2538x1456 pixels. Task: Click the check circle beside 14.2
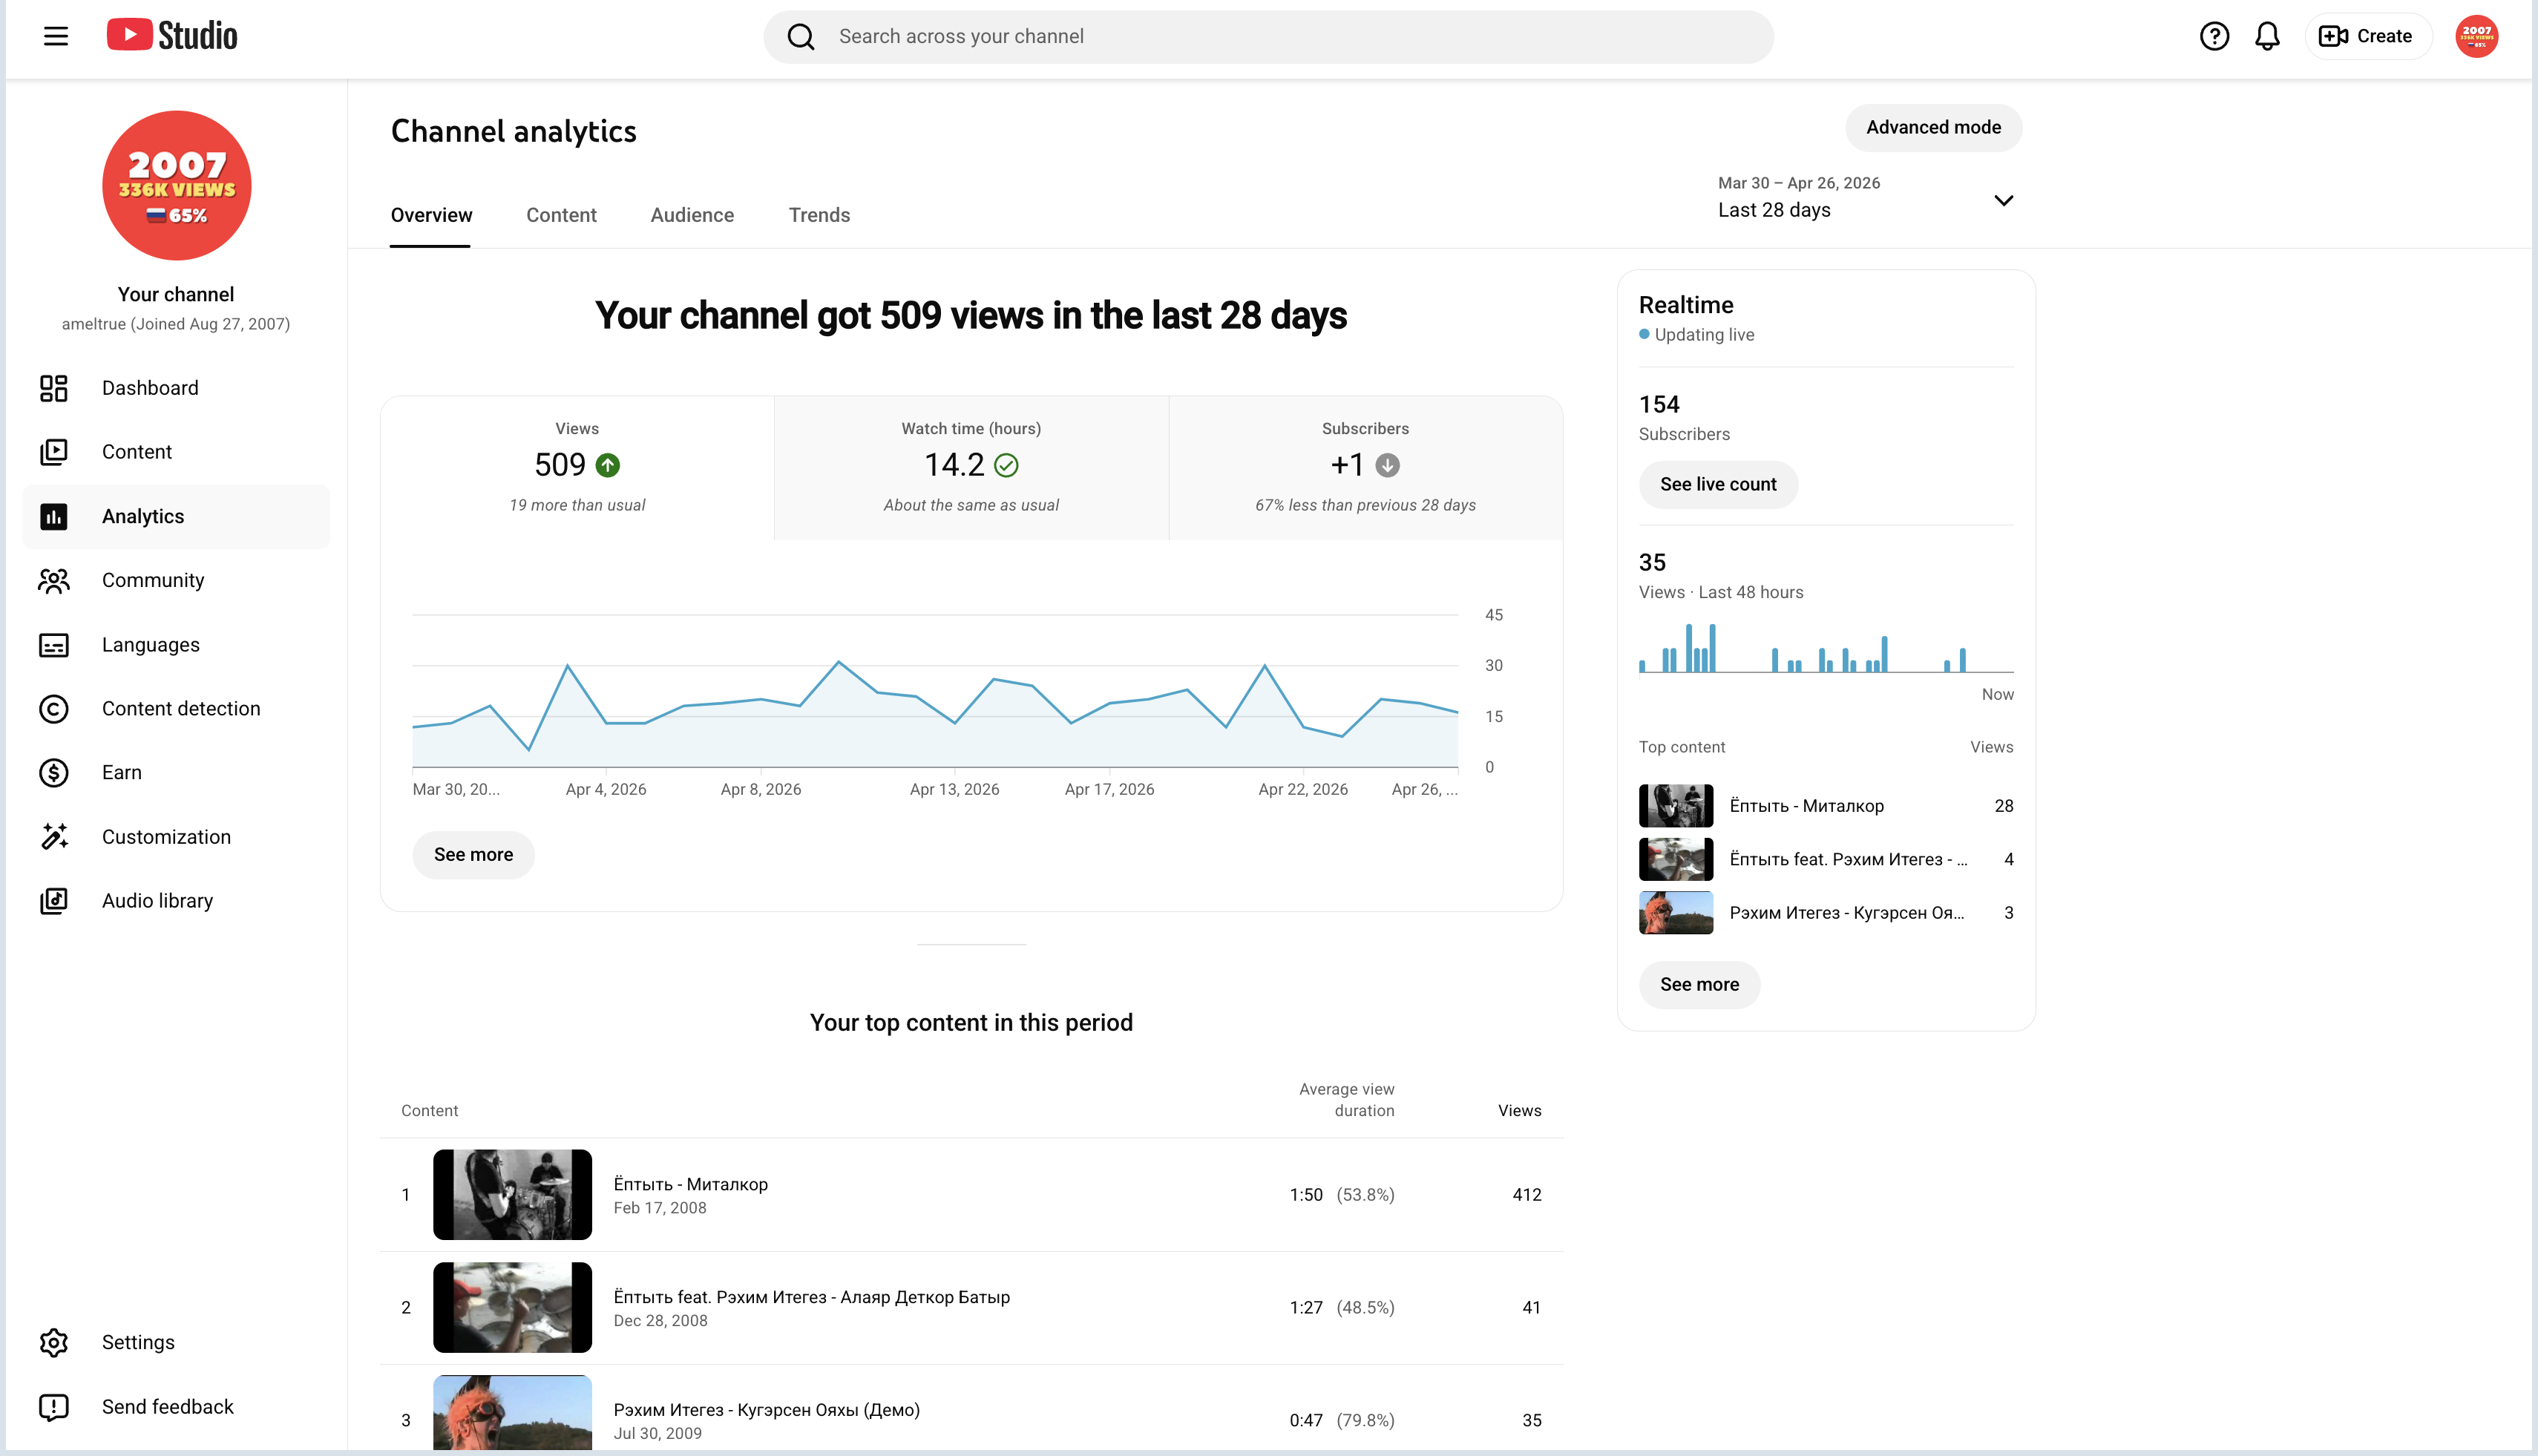click(1006, 465)
